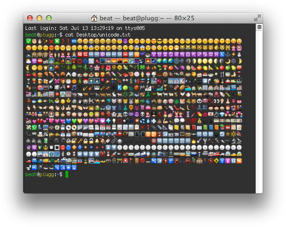The image size is (286, 227).
Task: Click the standalone gold key emoji
Action: (80, 141)
